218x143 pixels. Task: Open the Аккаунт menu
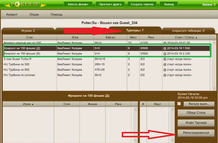[12, 14]
